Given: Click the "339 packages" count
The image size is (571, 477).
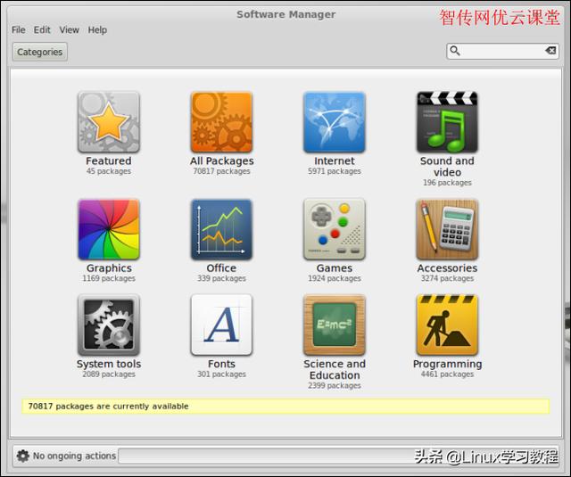Looking at the screenshot, I should point(221,278).
